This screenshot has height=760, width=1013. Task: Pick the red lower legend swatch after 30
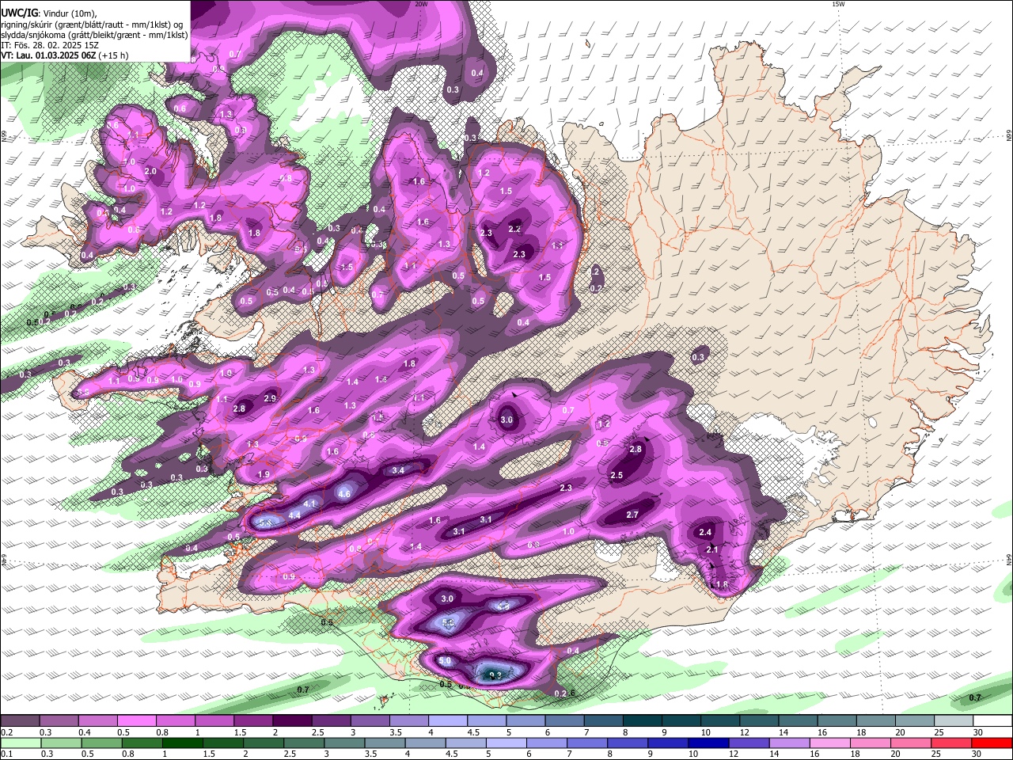[x=992, y=743]
